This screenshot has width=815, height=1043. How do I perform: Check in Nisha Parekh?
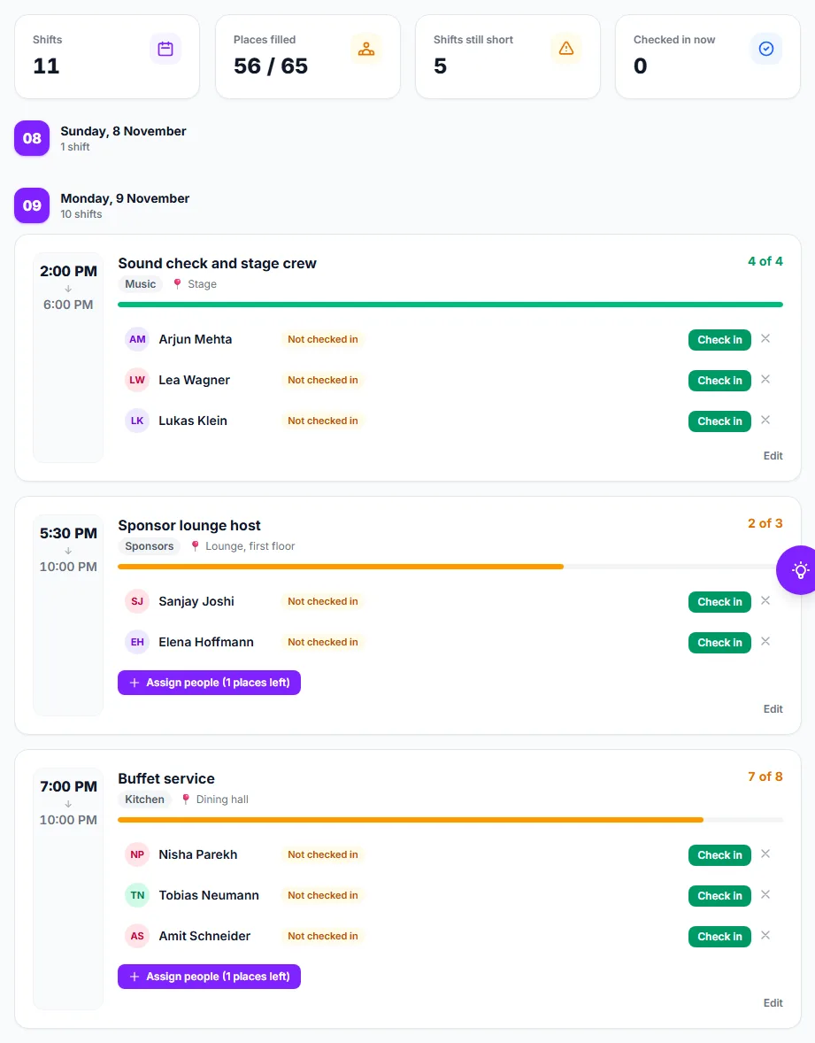tap(720, 855)
